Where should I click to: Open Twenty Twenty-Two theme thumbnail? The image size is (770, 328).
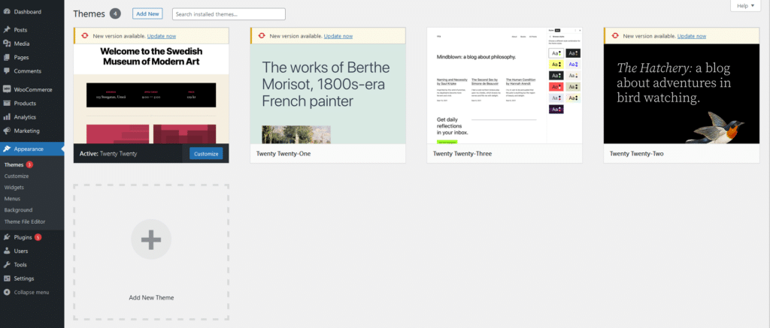(681, 94)
